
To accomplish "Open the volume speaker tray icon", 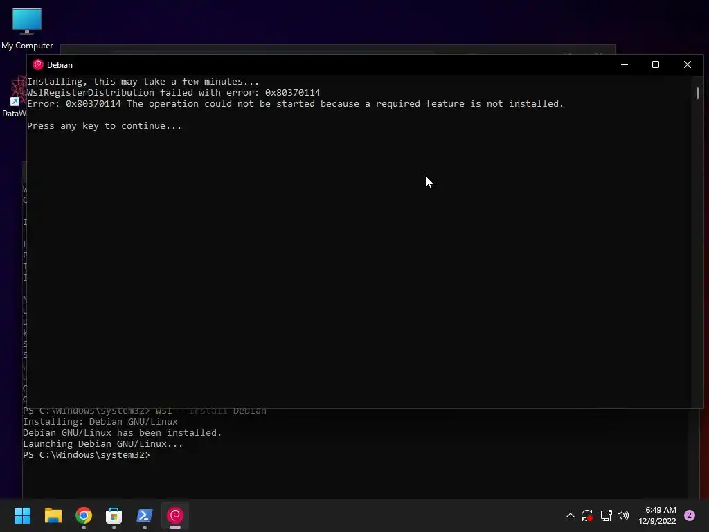I will click(x=623, y=515).
